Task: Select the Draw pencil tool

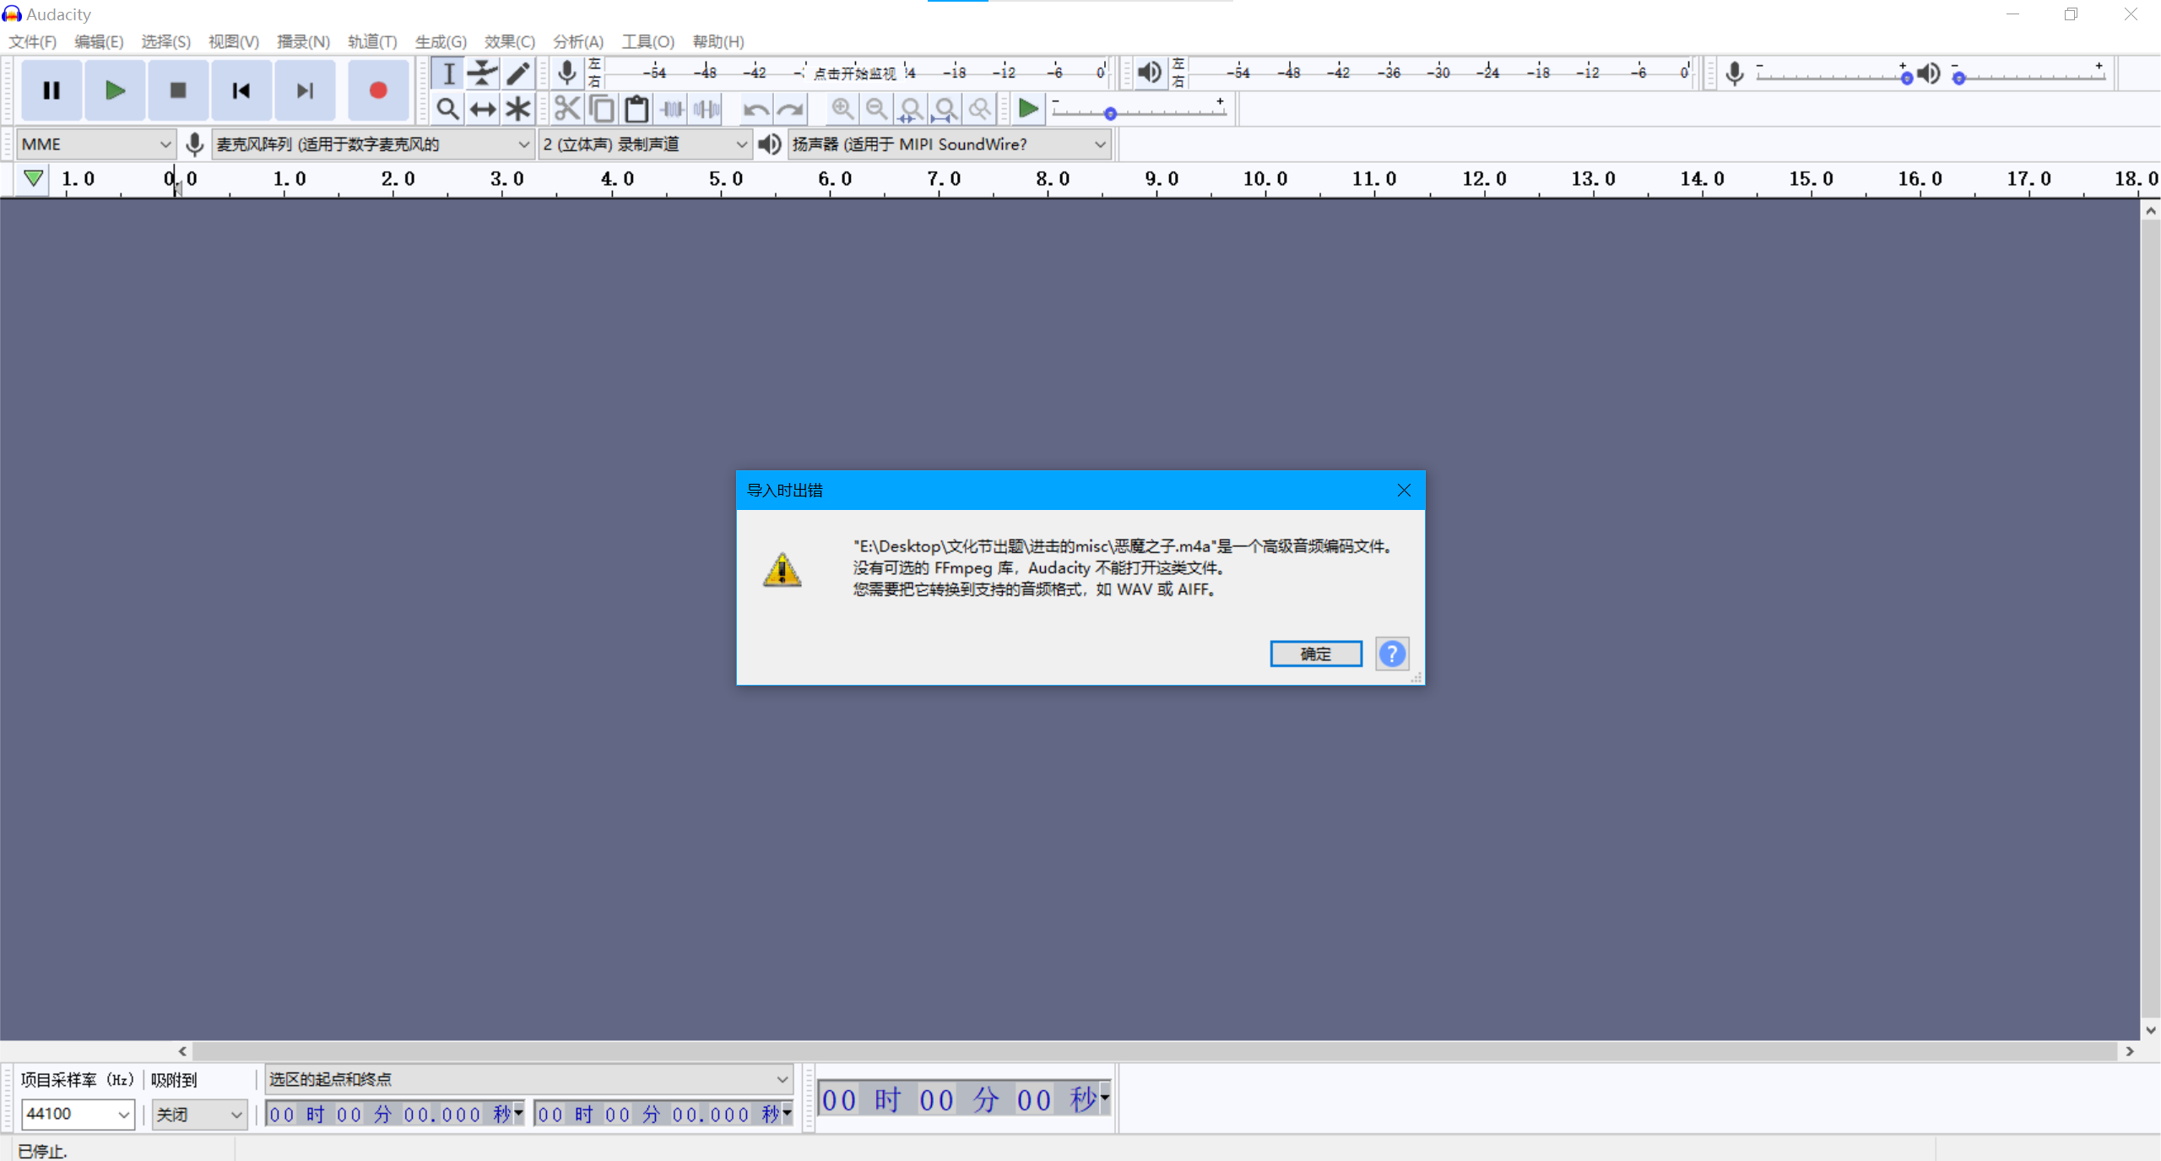Action: [517, 73]
